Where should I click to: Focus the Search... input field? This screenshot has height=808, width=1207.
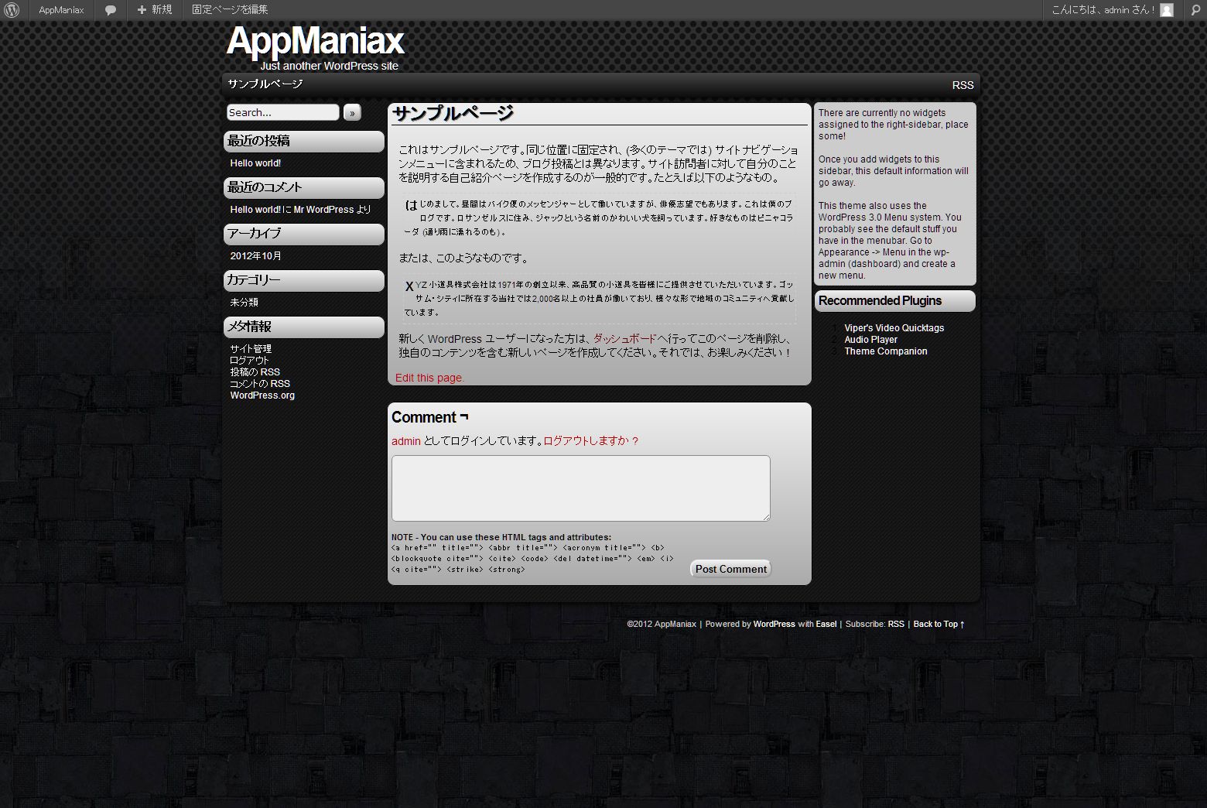coord(282,112)
